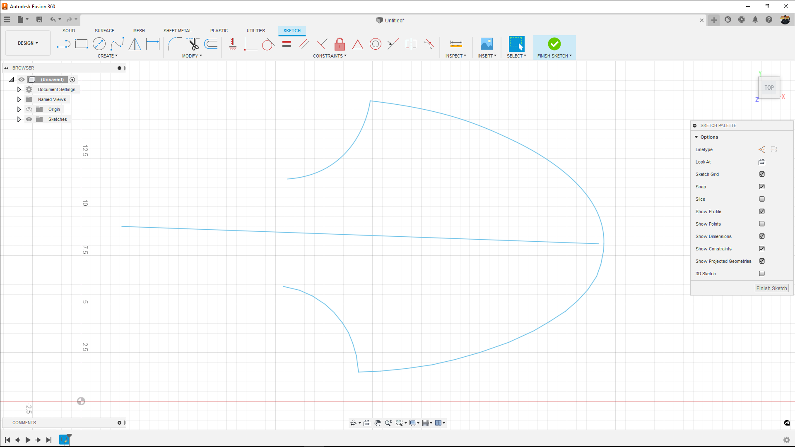Select the Line sketch tool
Image resolution: width=795 pixels, height=447 pixels.
pyautogui.click(x=63, y=44)
